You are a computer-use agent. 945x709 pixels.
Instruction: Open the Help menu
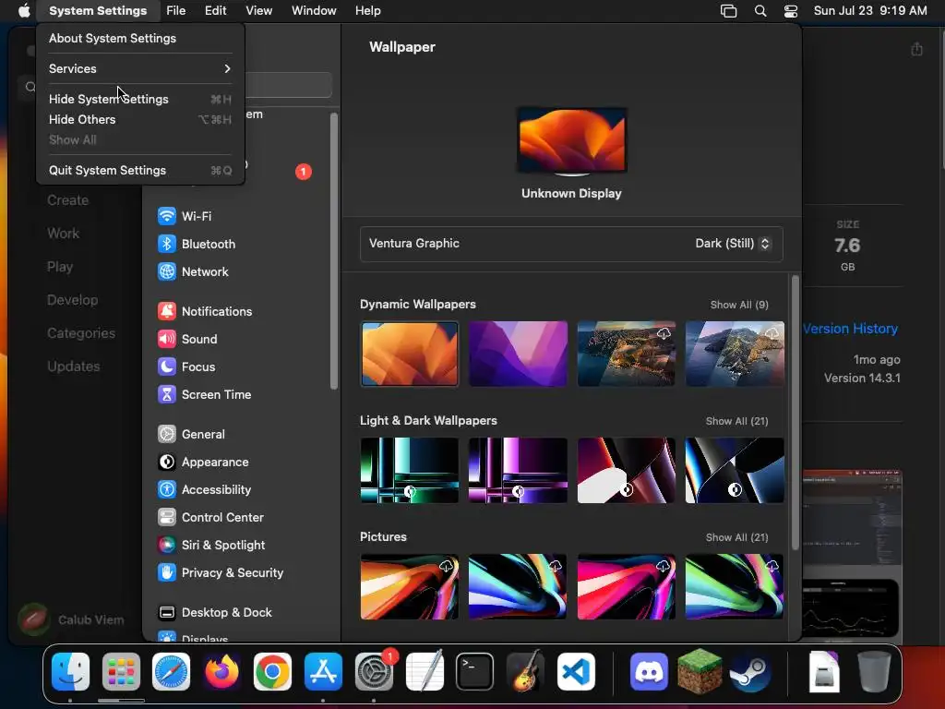coord(367,11)
